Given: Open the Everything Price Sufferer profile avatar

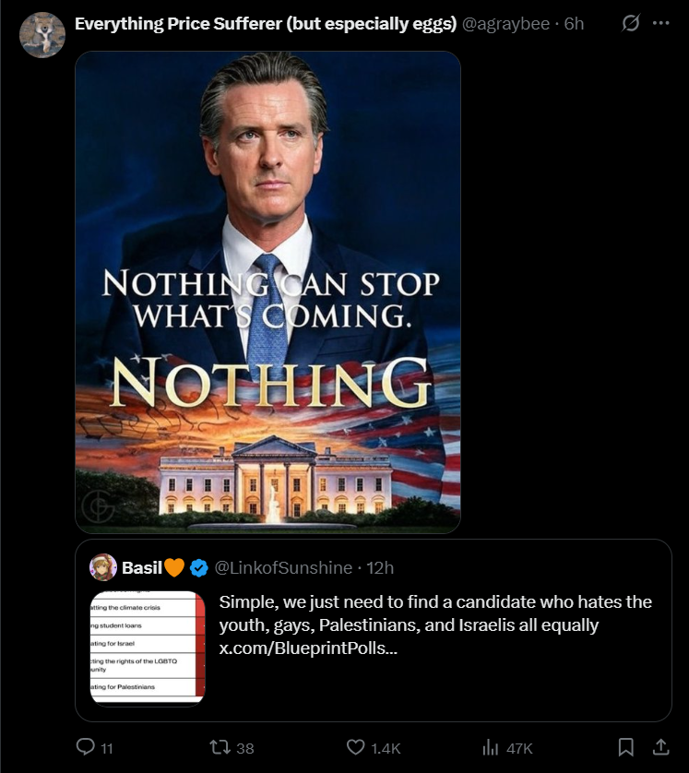Looking at the screenshot, I should click(42, 35).
